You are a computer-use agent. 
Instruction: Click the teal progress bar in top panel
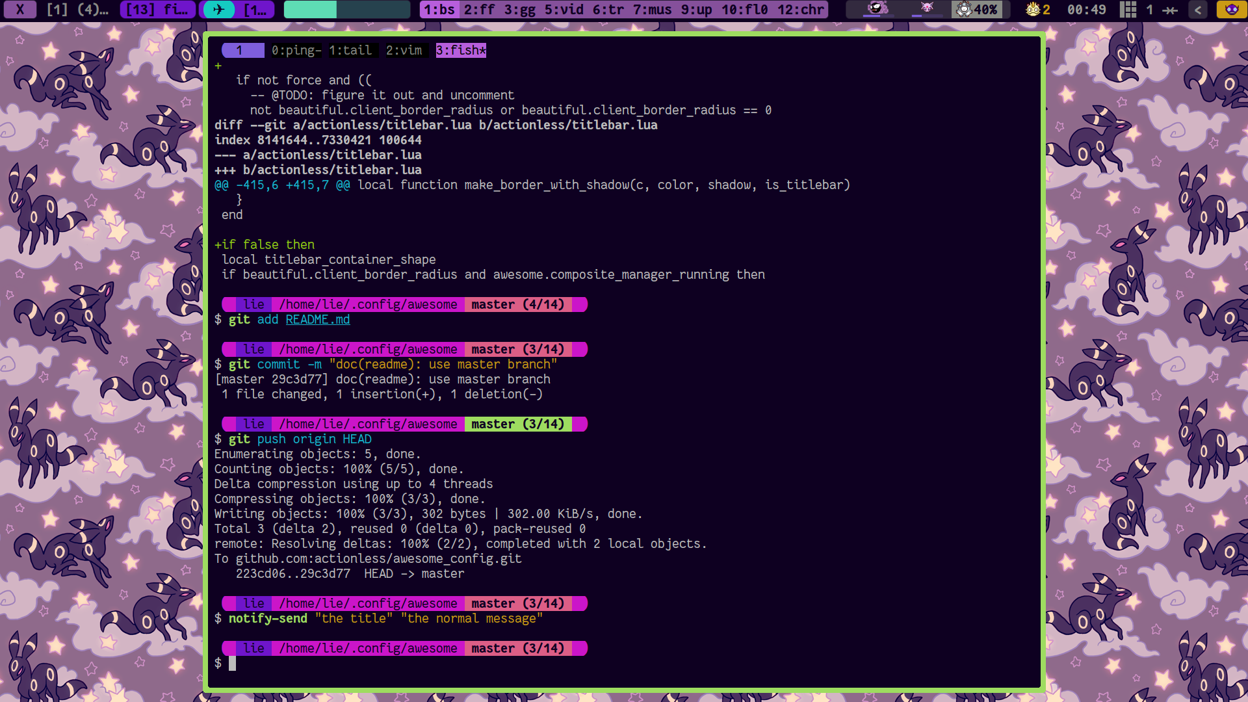346,9
